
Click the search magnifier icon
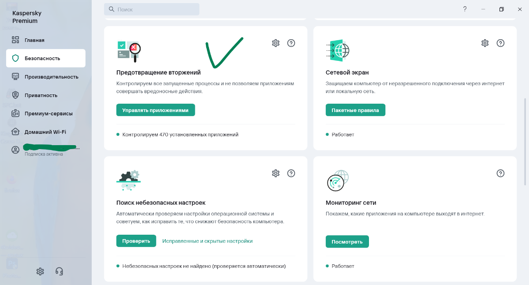112,9
